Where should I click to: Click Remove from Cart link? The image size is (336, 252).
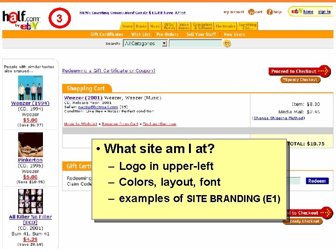click(120, 124)
